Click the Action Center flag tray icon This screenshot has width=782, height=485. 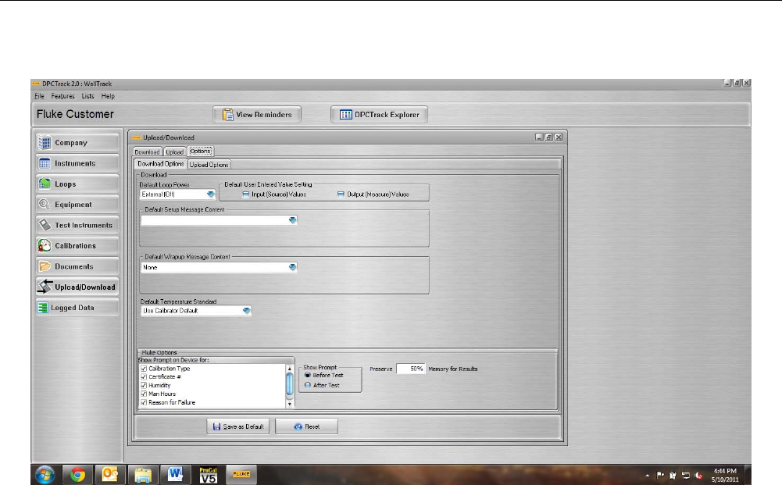[x=660, y=475]
